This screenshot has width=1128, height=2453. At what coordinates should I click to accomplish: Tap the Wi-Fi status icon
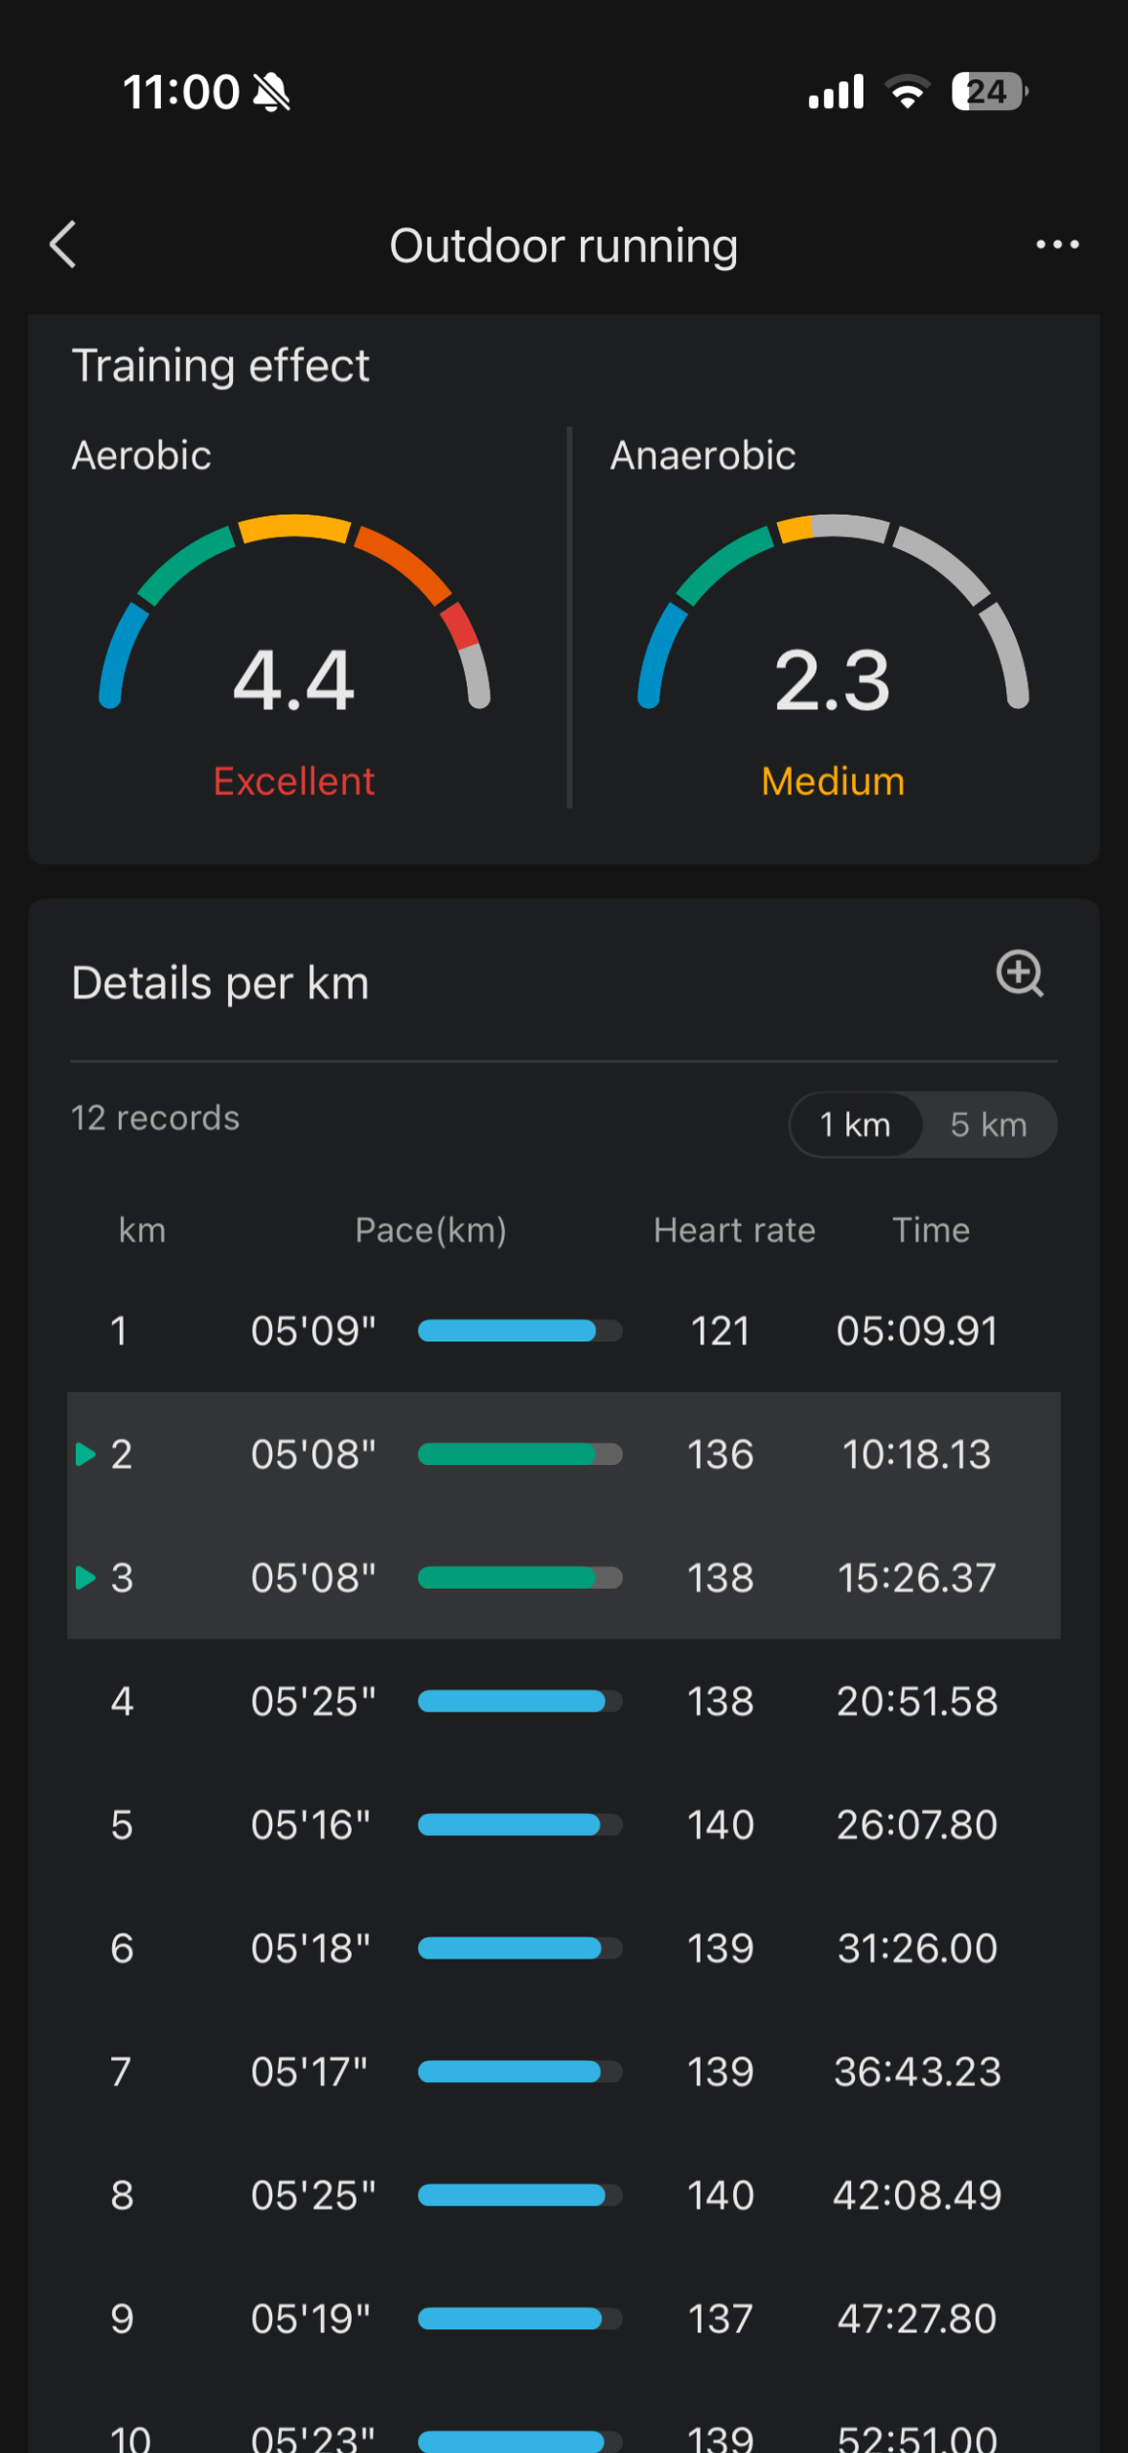[907, 92]
